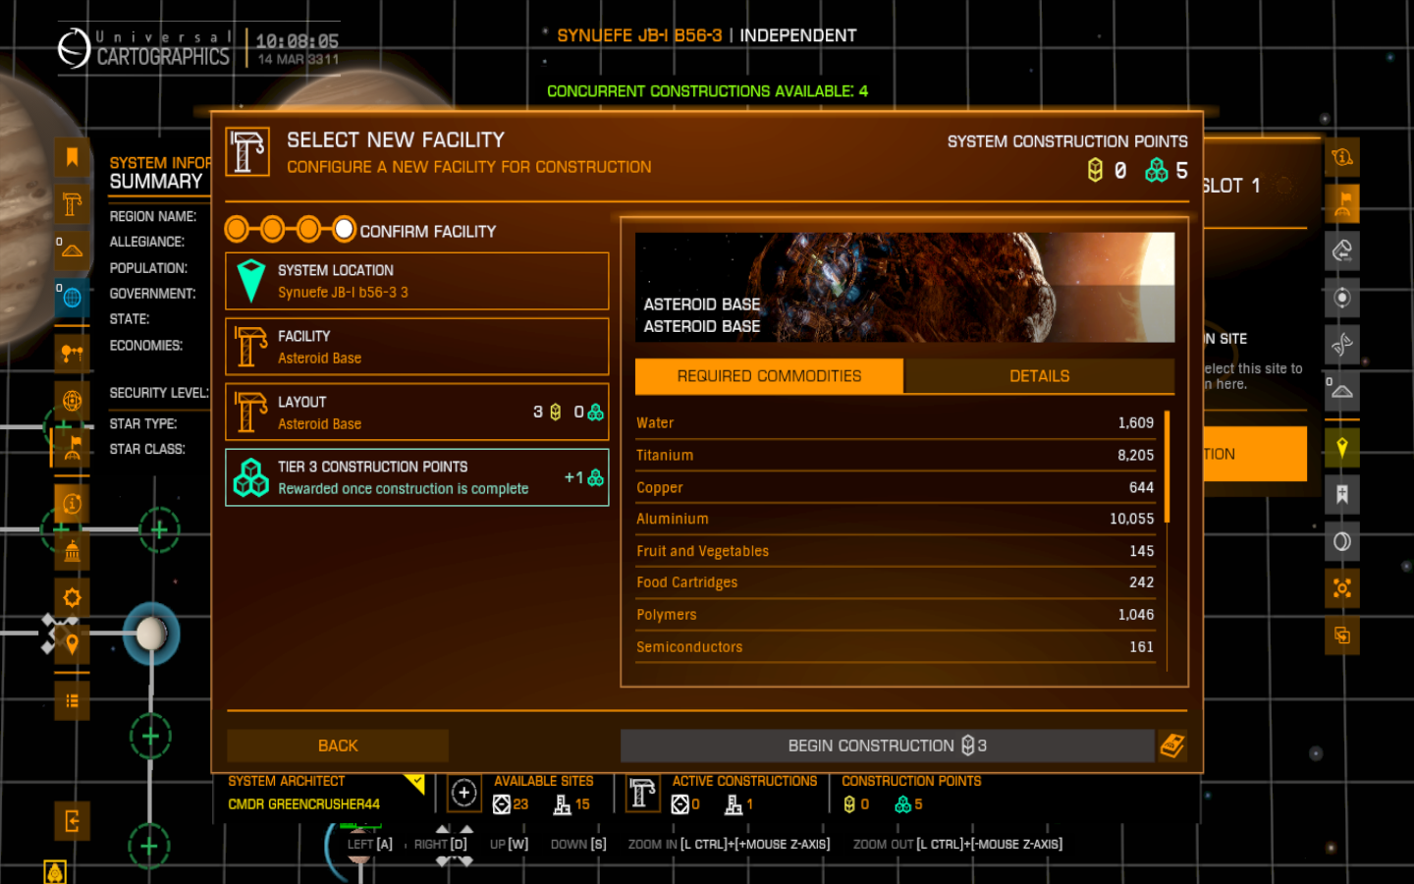
Task: Select the Copper commodity row
Action: 896,487
